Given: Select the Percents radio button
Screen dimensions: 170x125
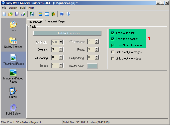Looking at the screenshot, I should pos(71,42).
